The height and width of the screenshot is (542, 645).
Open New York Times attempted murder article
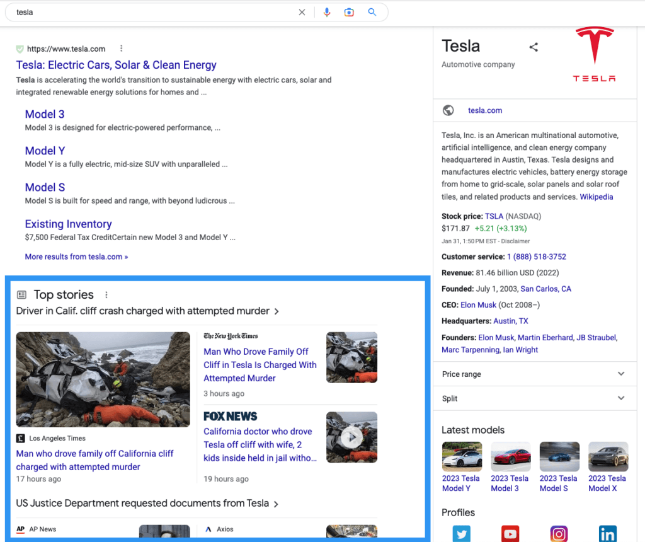tap(260, 365)
